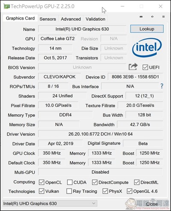This screenshot has width=171, height=211.
Task: Click the Driver Version field
Action: point(100,134)
